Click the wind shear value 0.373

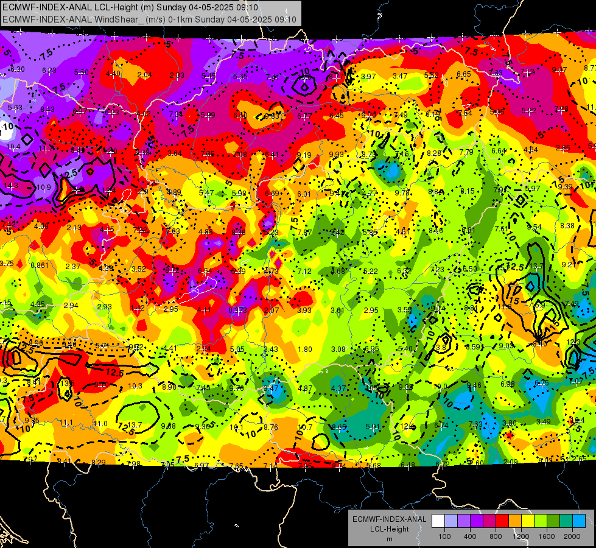tap(237, 311)
